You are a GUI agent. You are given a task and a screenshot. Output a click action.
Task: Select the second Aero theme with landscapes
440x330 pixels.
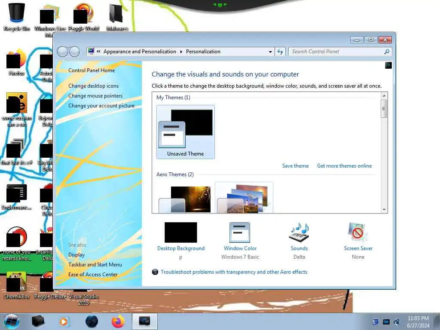244,198
